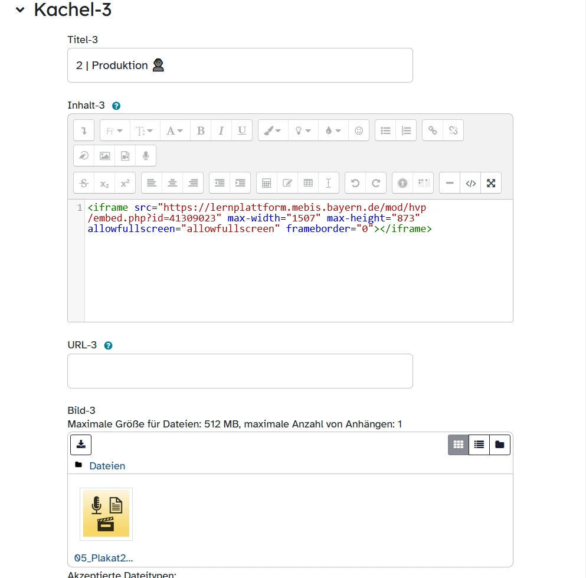Click the insert image icon
Image resolution: width=586 pixels, height=578 pixels.
pyautogui.click(x=104, y=156)
